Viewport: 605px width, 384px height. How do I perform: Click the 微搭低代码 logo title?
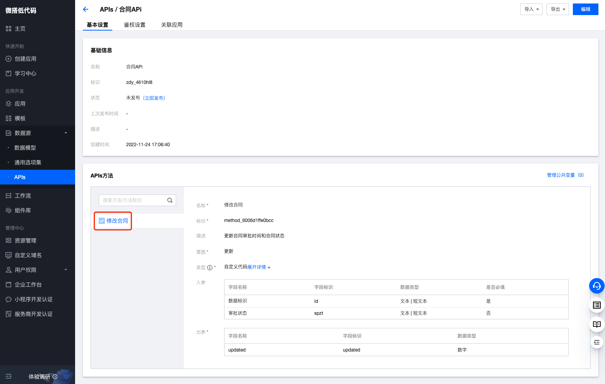[x=21, y=10]
